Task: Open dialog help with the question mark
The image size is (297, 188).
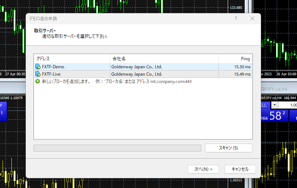Action: pyautogui.click(x=236, y=18)
